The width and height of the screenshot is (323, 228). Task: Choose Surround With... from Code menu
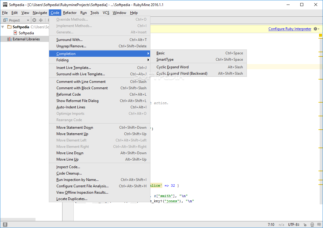(x=99, y=40)
